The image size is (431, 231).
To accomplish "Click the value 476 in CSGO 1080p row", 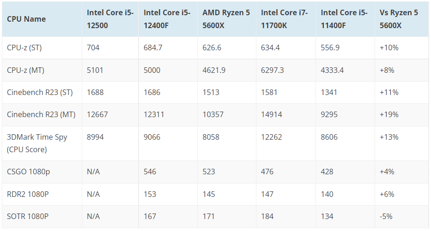I will pyautogui.click(x=267, y=172).
